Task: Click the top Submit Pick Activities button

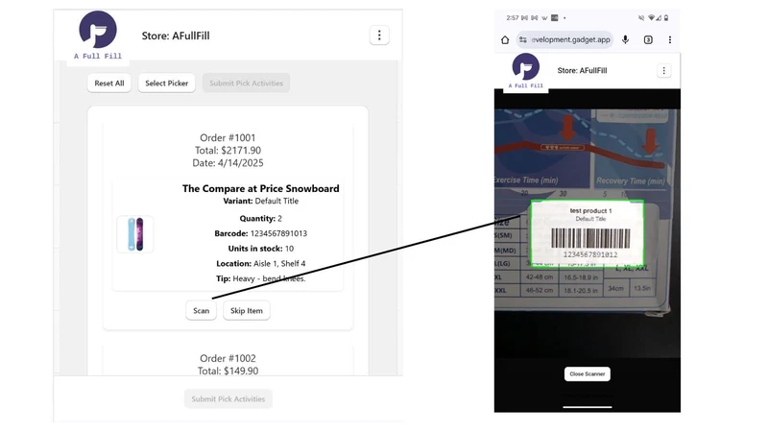Action: [x=246, y=84]
